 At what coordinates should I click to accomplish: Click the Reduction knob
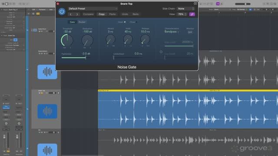tap(87, 40)
